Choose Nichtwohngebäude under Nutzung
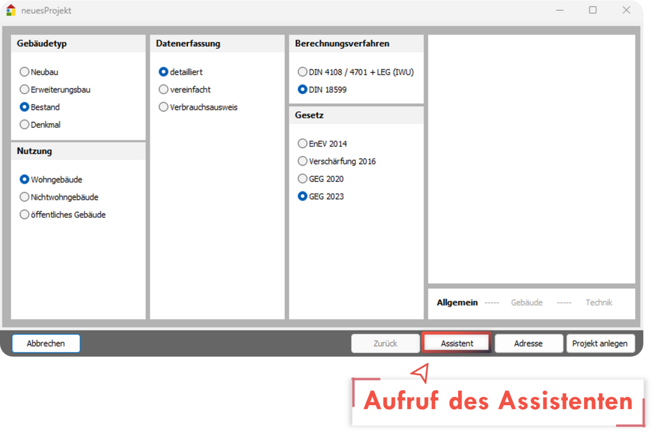Image resolution: width=652 pixels, height=434 pixels. tap(24, 197)
